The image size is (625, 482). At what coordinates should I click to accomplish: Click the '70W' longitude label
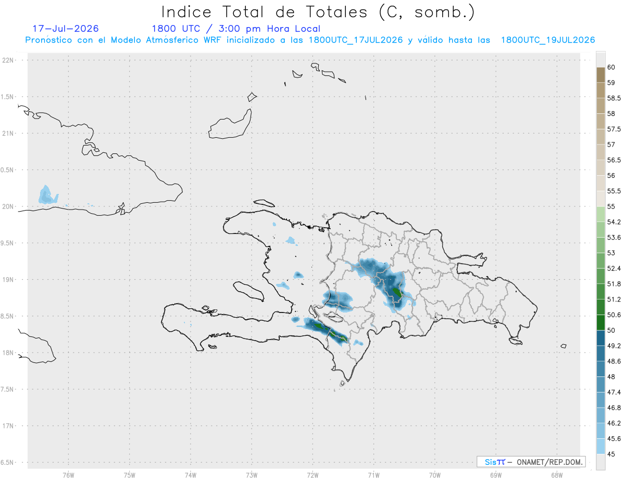click(x=435, y=474)
